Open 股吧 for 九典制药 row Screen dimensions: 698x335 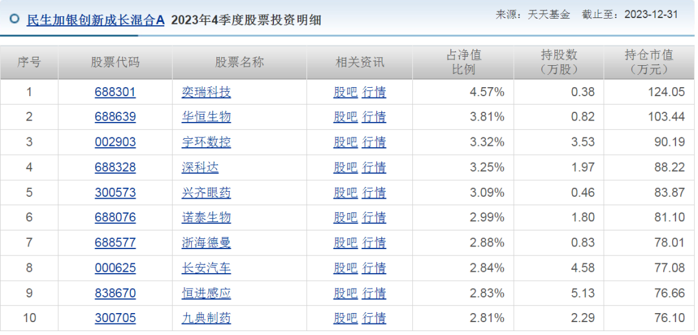point(345,318)
